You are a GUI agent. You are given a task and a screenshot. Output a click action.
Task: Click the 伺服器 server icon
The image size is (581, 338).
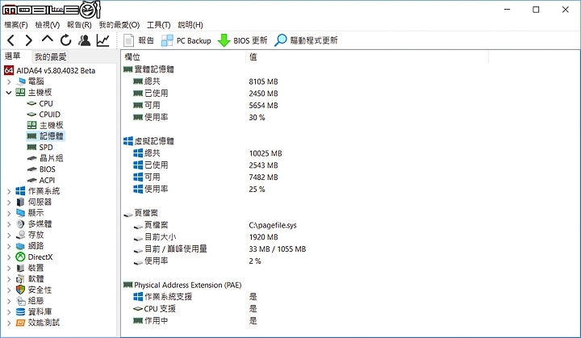tap(20, 202)
